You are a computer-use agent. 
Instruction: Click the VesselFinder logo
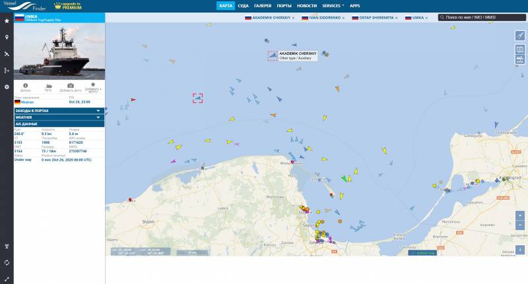click(x=24, y=6)
